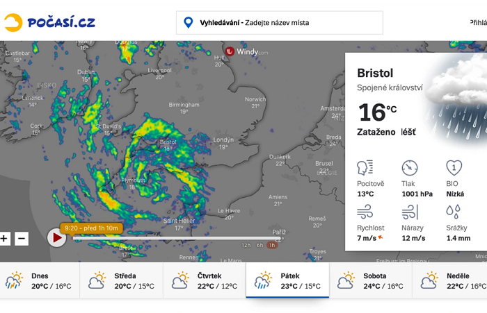Click the Windy.com logo link
Screen dimensions: 487x313
[246, 51]
